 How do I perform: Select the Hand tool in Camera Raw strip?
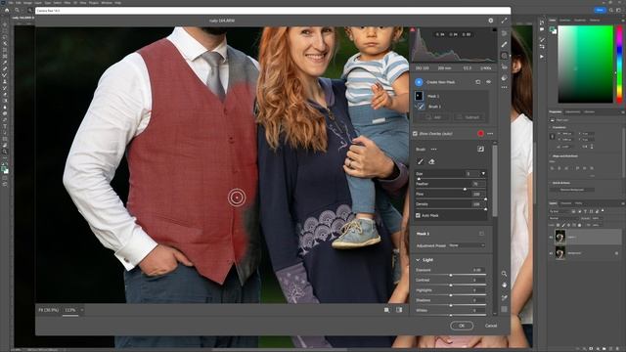point(505,285)
